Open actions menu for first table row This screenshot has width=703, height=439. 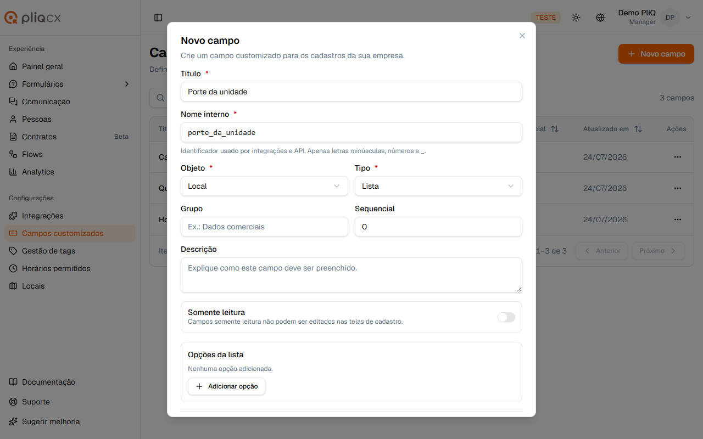[677, 157]
